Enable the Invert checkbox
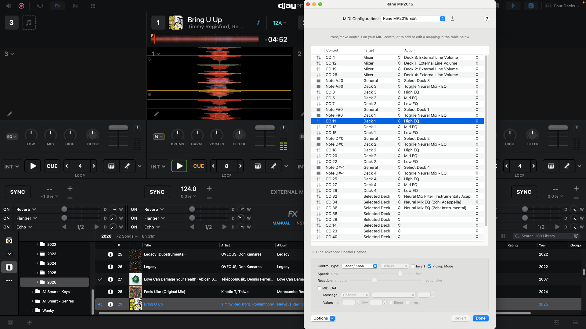The width and height of the screenshot is (586, 329). tap(413, 266)
